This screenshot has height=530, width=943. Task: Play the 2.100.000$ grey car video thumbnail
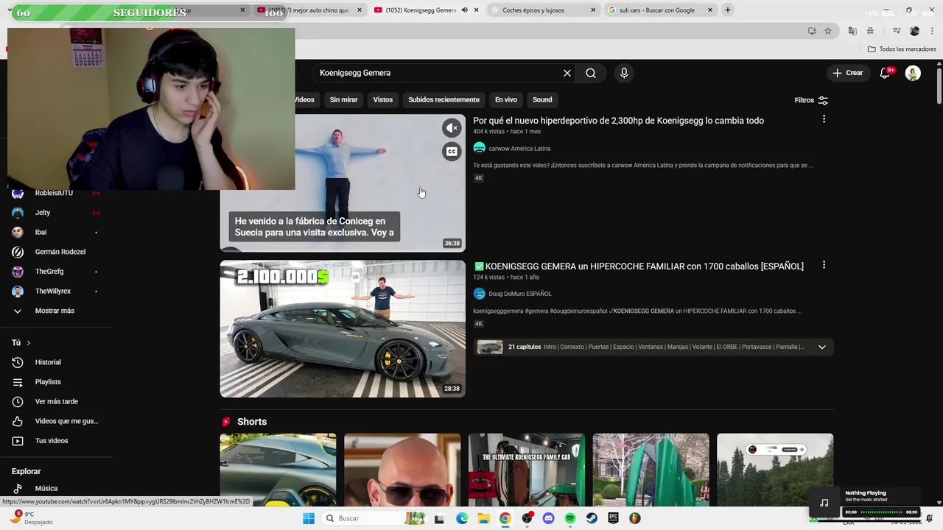[x=343, y=328]
